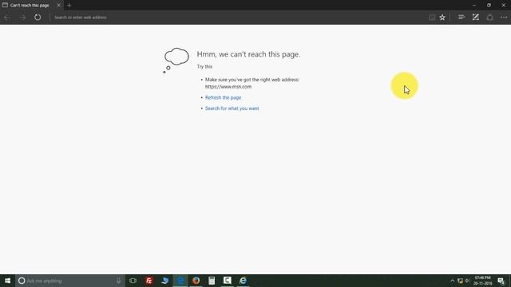Open the Windows Start menu
The height and width of the screenshot is (287, 511).
(x=7, y=281)
